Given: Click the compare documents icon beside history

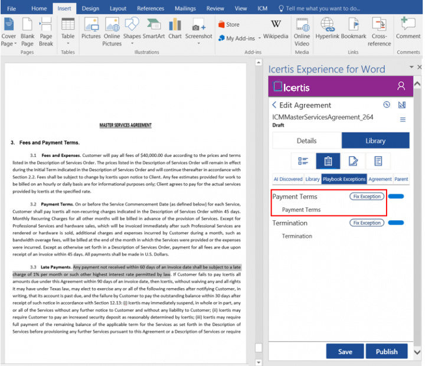Looking at the screenshot, I should click(402, 104).
